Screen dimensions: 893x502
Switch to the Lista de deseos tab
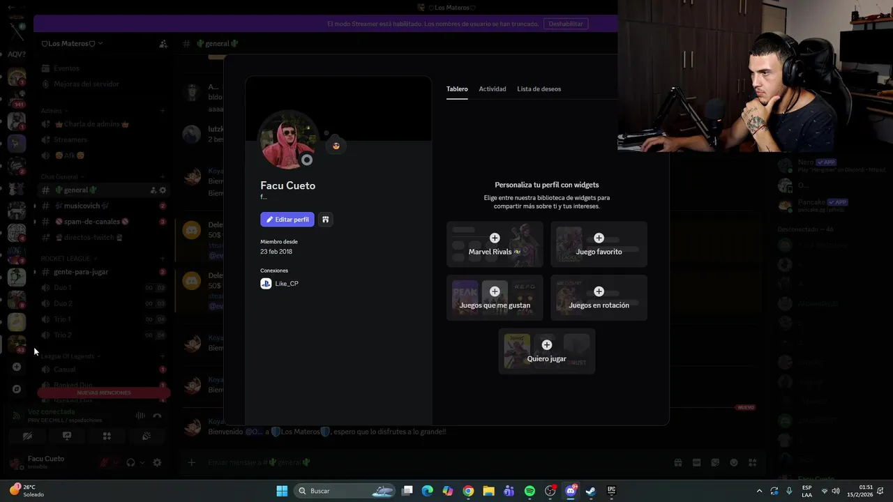tap(539, 89)
